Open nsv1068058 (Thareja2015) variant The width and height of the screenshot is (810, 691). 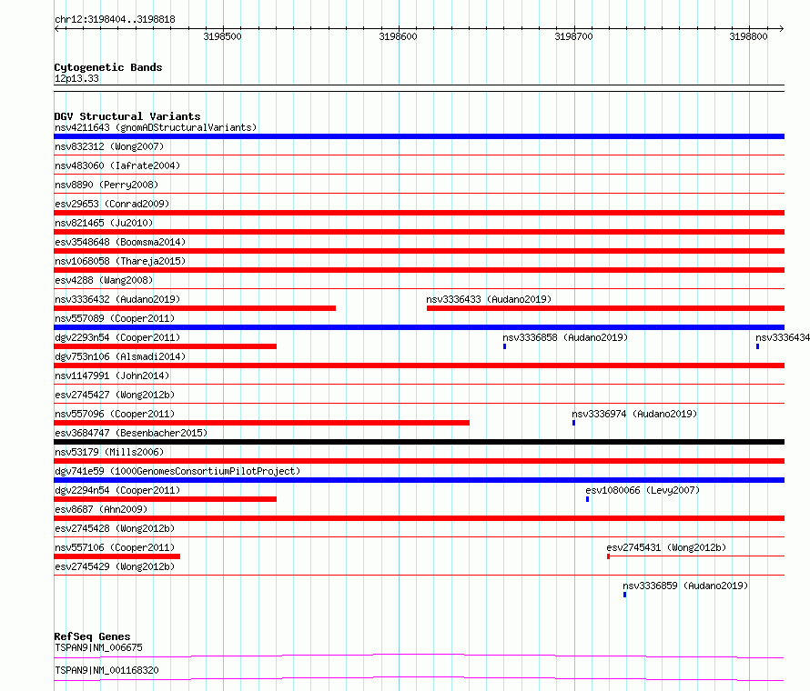point(120,261)
